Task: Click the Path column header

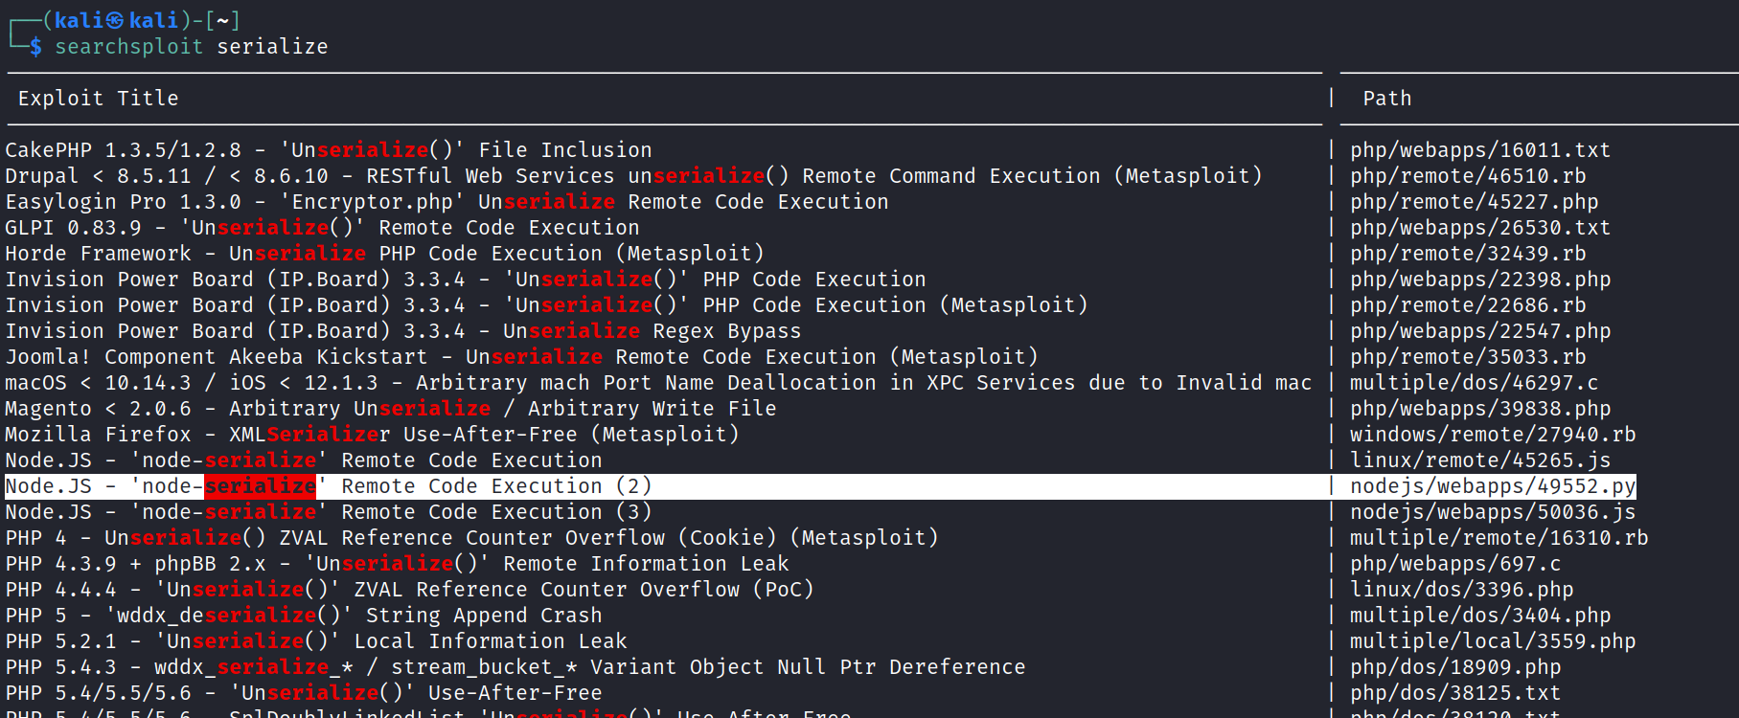Action: pos(1386,99)
